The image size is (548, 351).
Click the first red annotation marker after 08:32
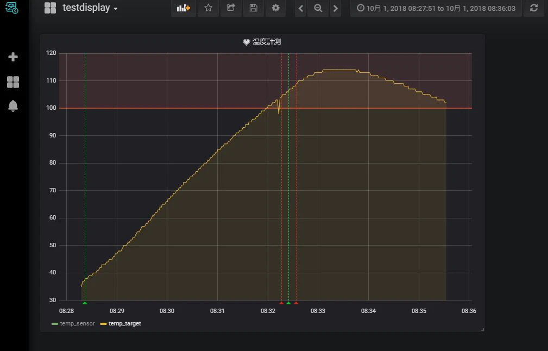pyautogui.click(x=281, y=303)
